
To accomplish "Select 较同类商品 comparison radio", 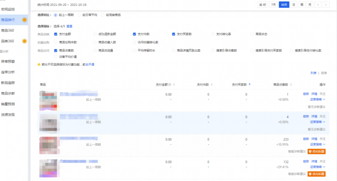I will [x=103, y=15].
